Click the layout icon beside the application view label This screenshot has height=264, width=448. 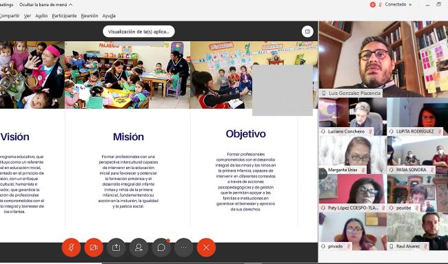[307, 32]
